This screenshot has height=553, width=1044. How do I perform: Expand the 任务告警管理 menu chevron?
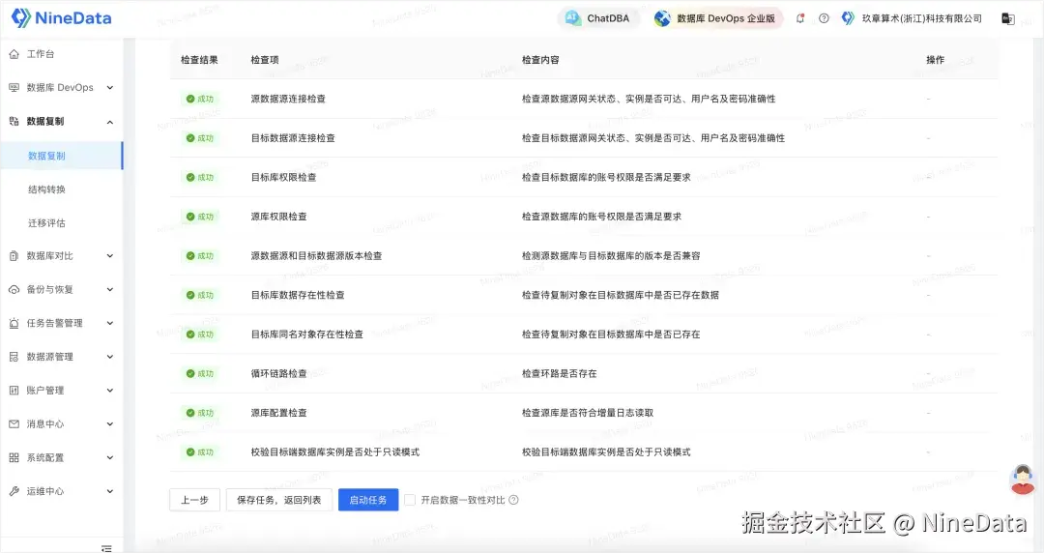coord(110,323)
